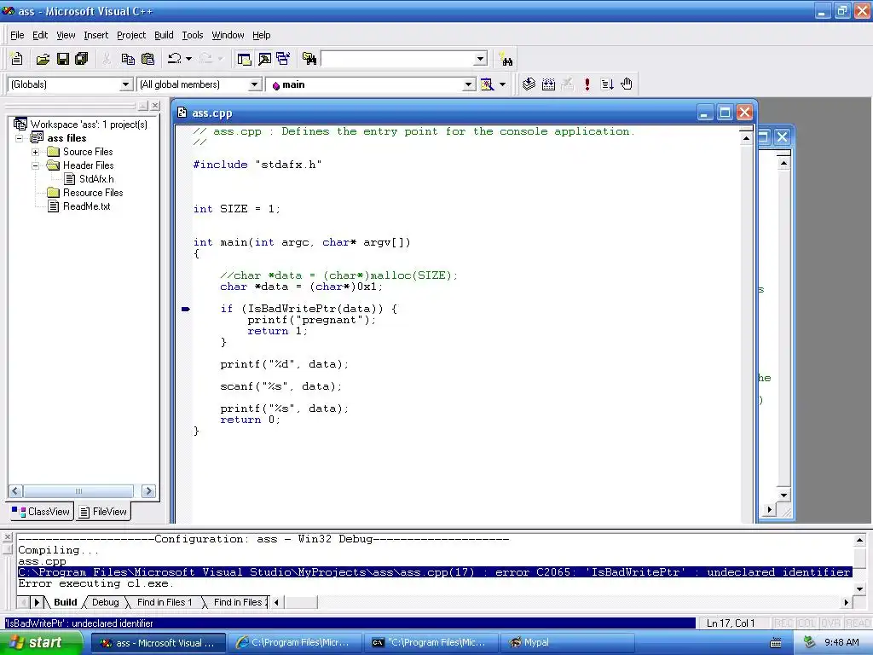This screenshot has width=873, height=655.
Task: Save the file with the floppy icon
Action: 63,59
